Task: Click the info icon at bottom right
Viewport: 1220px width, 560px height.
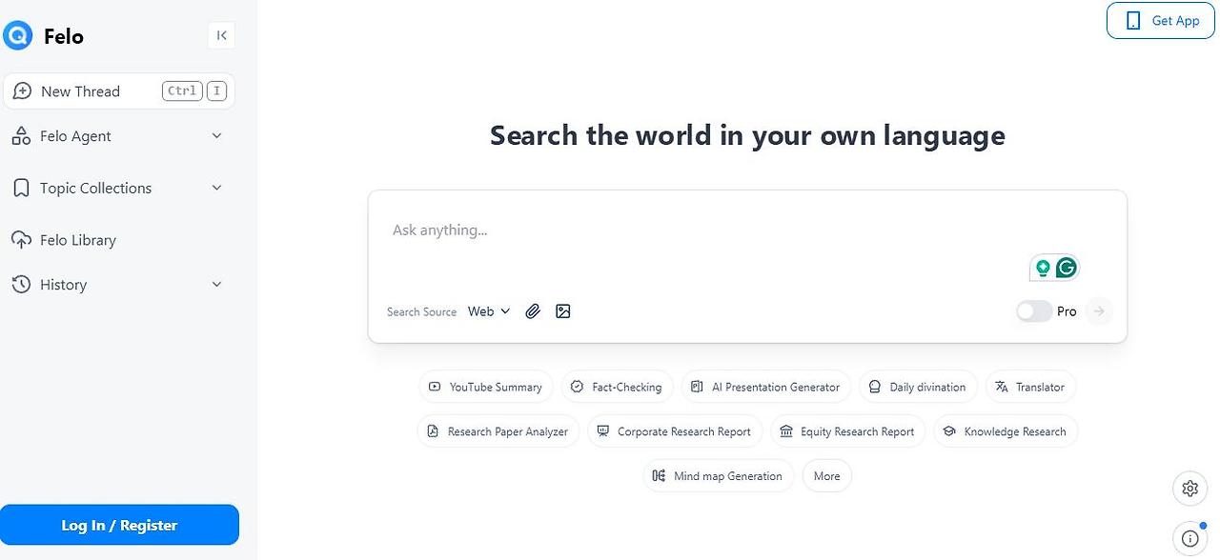Action: coord(1189,538)
